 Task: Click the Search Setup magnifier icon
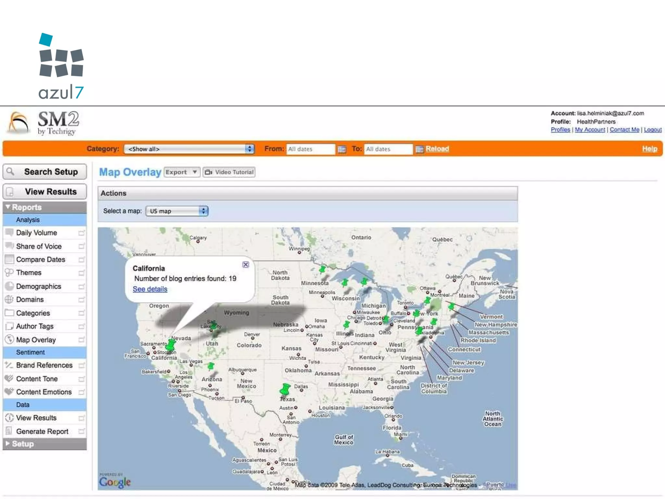[10, 171]
